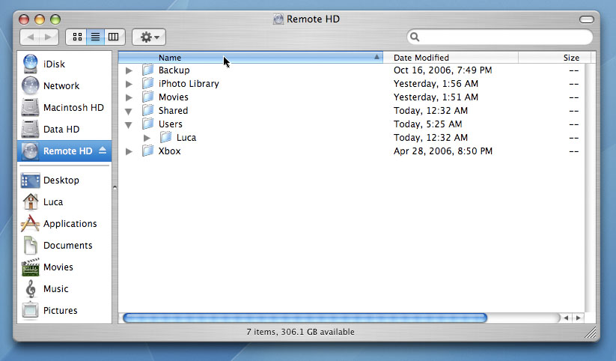The image size is (616, 361).
Task: Click 'Yesterday, 1:56 AM' date cell
Action: pos(436,83)
